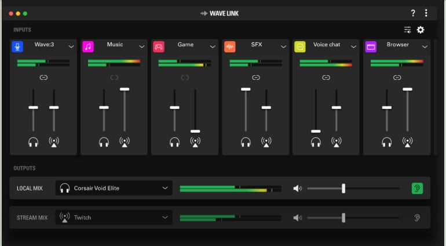Adjust the Local Mix output volume slider
Image resolution: width=446 pixels, height=246 pixels.
coord(353,188)
